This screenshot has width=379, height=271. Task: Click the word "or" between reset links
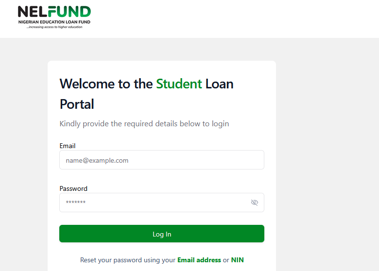[x=226, y=260]
